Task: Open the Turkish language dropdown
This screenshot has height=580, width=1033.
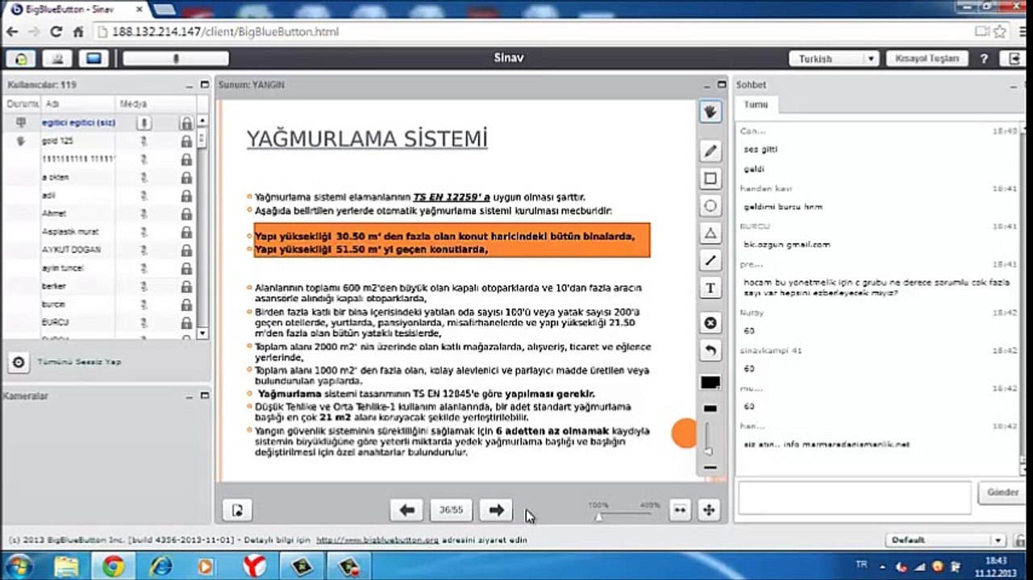Action: [834, 59]
